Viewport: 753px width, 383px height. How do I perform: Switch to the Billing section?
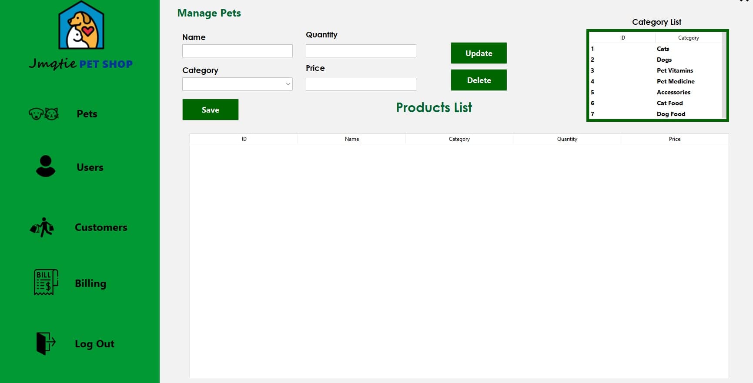coord(90,283)
